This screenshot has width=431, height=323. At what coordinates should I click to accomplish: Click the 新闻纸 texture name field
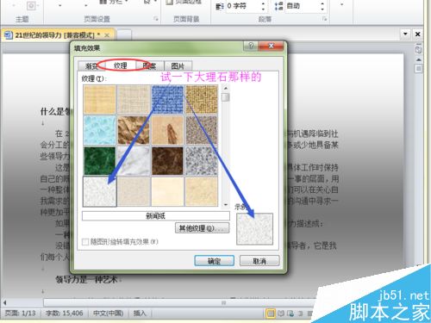(156, 216)
